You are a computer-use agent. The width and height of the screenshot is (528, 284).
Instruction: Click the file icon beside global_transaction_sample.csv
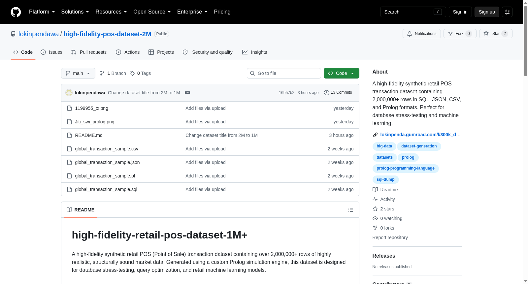69,149
